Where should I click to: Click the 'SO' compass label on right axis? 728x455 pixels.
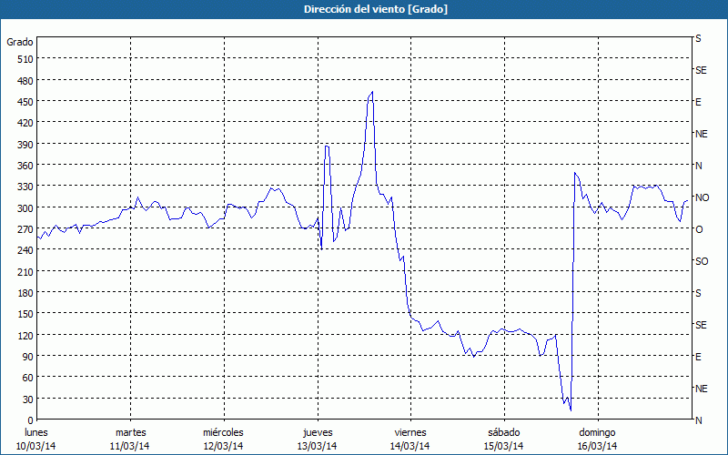click(x=701, y=261)
